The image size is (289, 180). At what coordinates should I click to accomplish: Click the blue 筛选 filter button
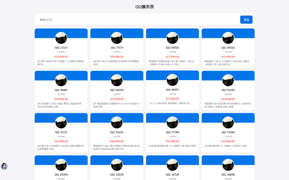(x=246, y=20)
